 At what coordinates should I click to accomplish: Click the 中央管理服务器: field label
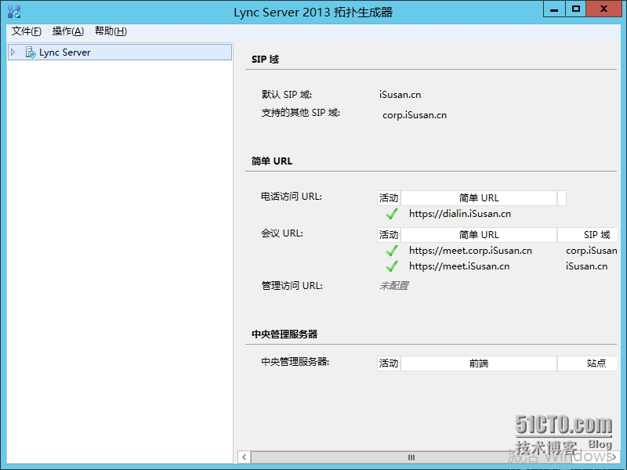[x=295, y=362]
